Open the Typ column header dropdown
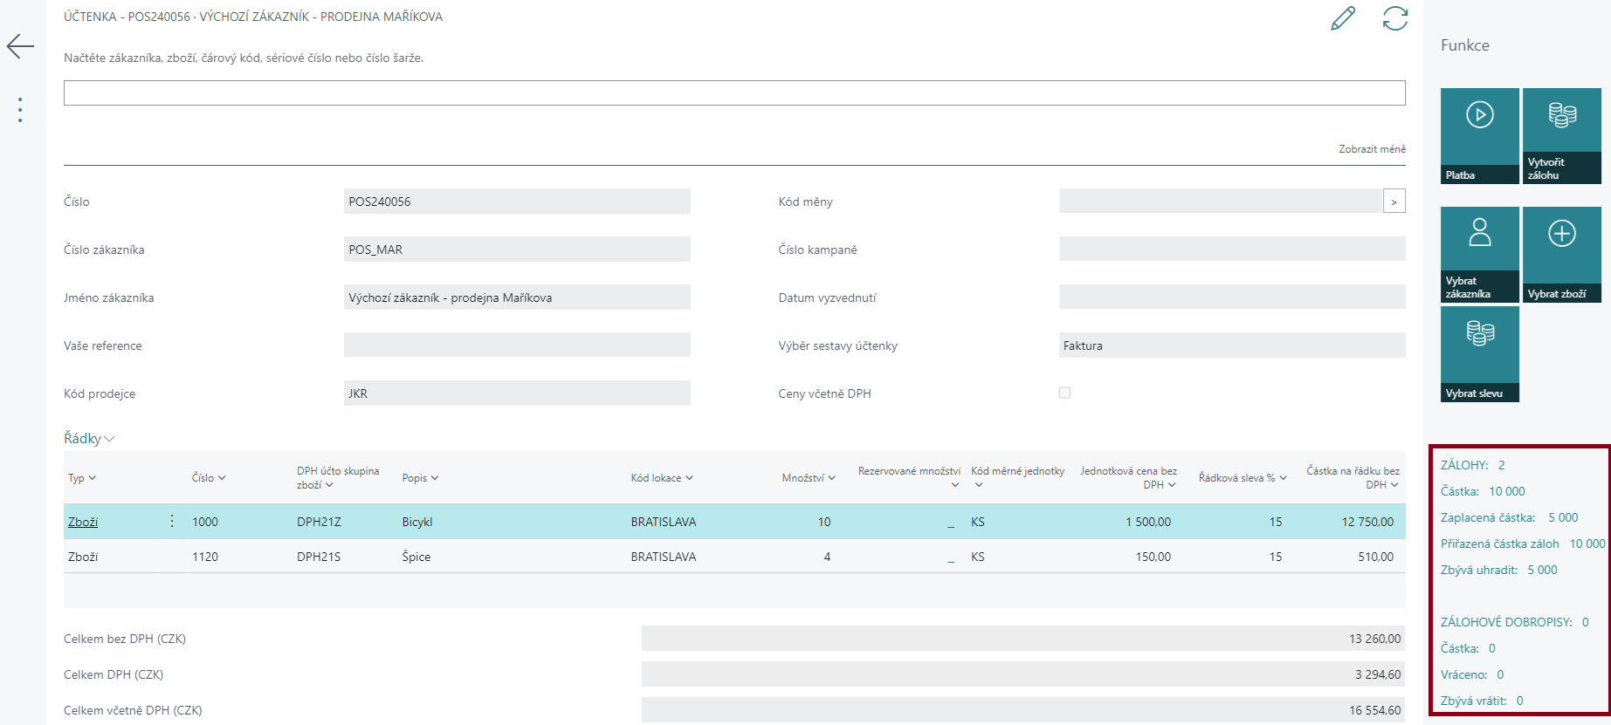Viewport: 1611px width, 725px height. (82, 478)
